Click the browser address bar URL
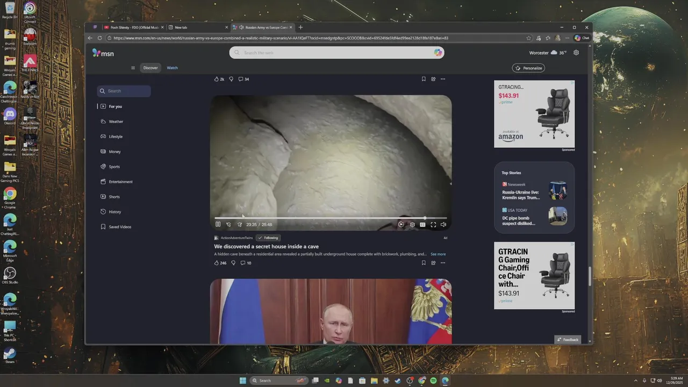 (281, 38)
